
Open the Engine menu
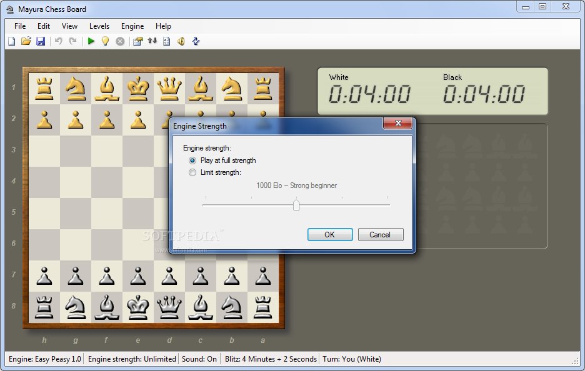(x=132, y=26)
